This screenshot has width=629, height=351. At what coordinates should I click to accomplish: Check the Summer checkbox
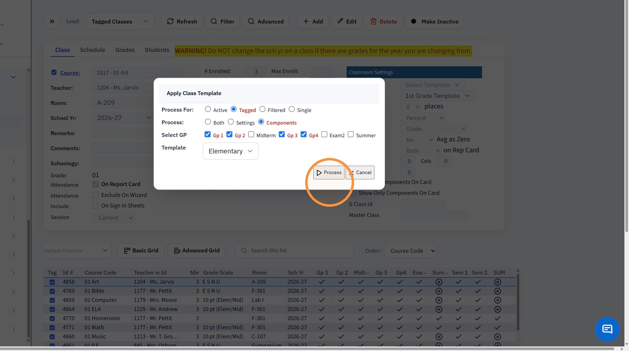point(351,135)
